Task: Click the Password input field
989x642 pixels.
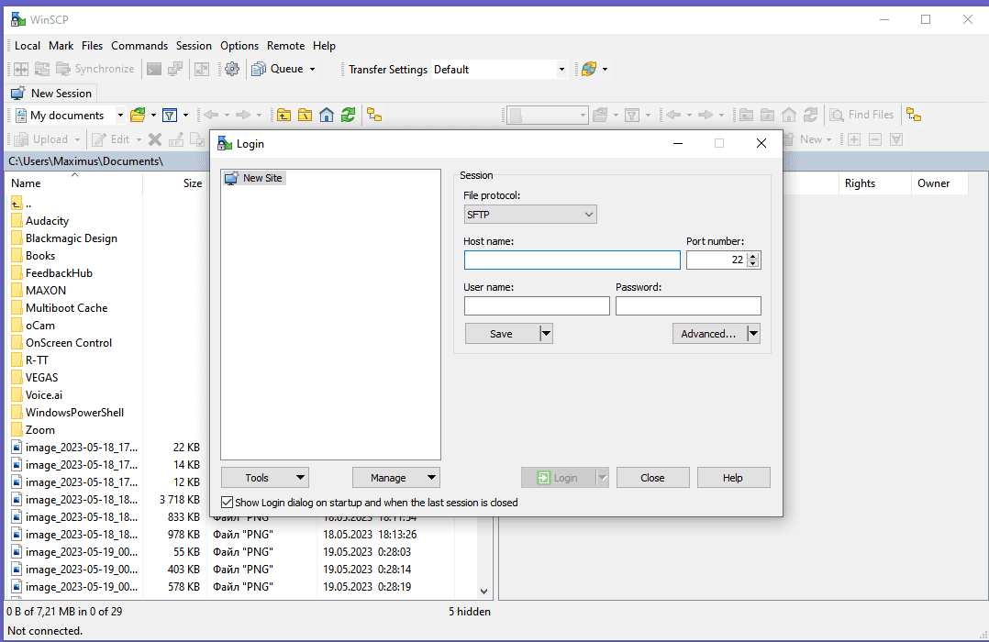Action: 688,305
